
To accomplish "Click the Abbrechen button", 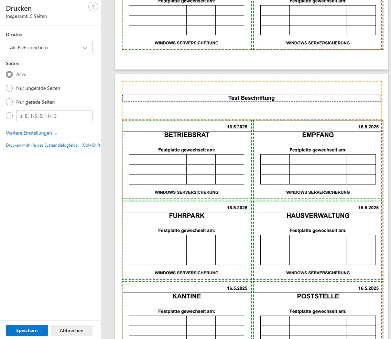I will 72,330.
